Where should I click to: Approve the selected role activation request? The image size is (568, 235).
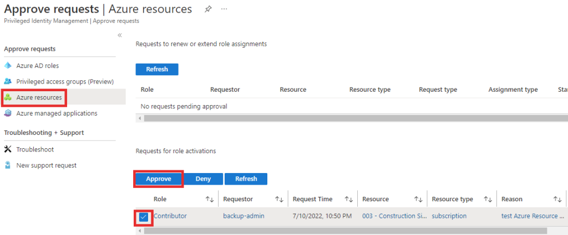click(158, 179)
